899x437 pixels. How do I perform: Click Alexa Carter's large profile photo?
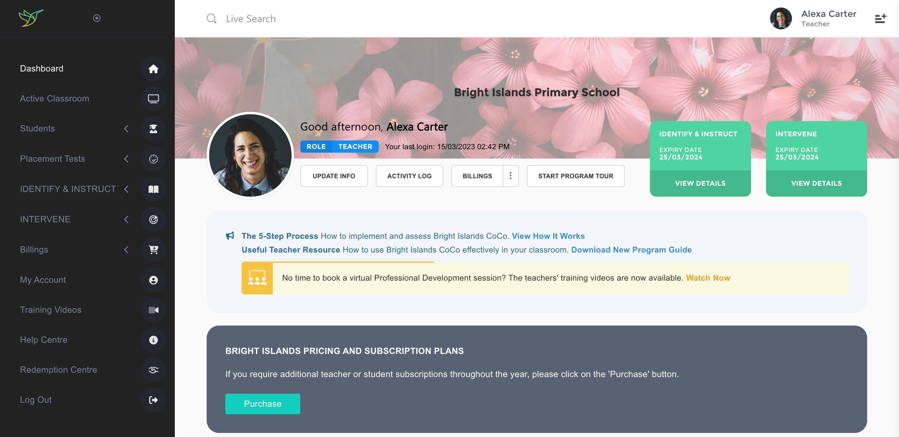pos(250,155)
